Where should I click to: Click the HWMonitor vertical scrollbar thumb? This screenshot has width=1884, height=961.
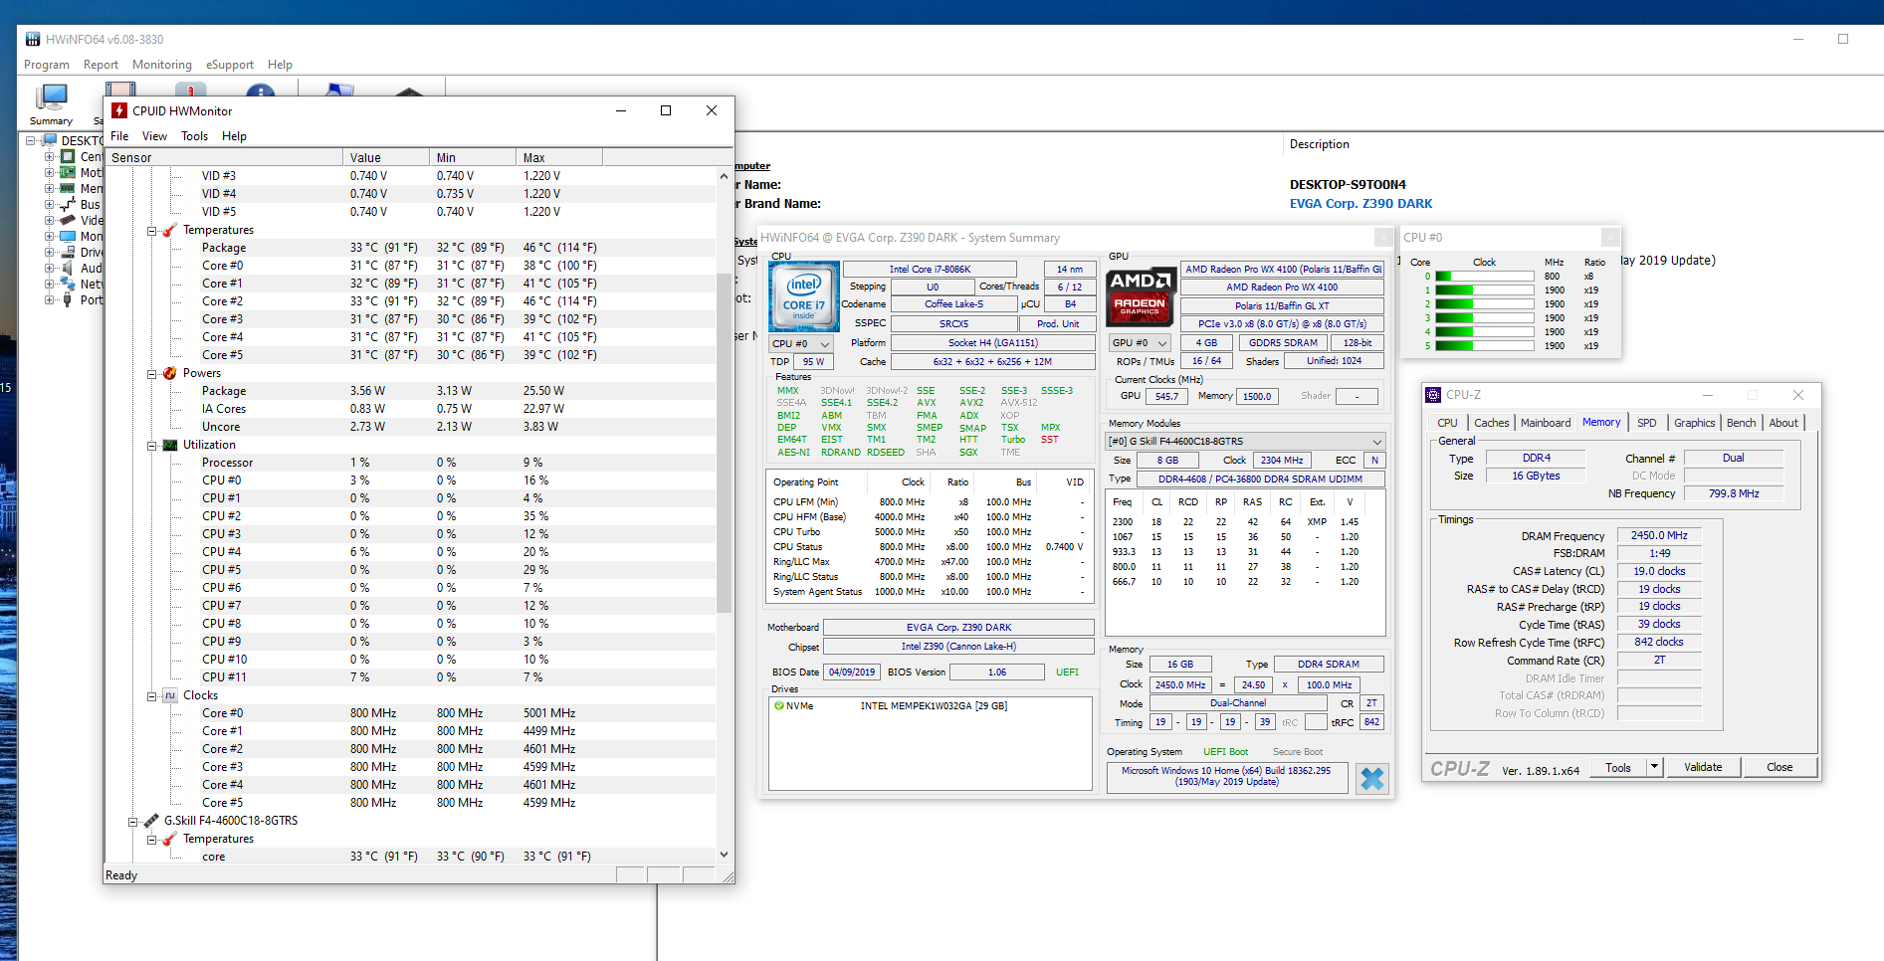724,443
